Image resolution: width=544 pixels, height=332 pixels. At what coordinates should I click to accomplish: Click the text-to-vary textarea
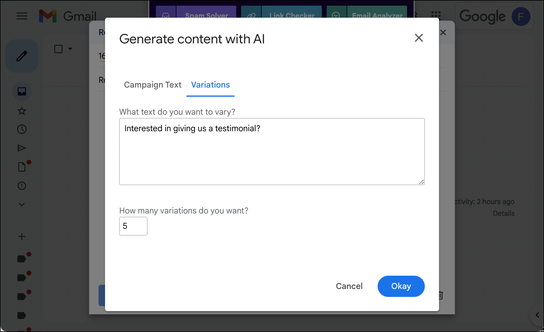(272, 152)
